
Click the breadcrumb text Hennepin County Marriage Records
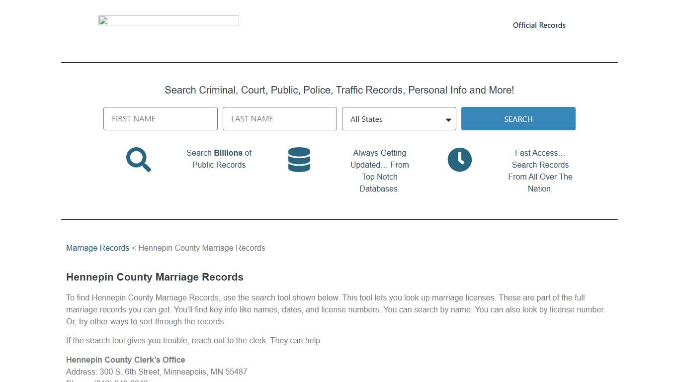point(201,248)
